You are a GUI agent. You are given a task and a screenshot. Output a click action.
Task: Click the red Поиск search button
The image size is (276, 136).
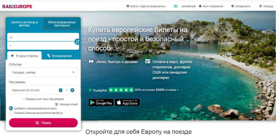[x=43, y=123]
